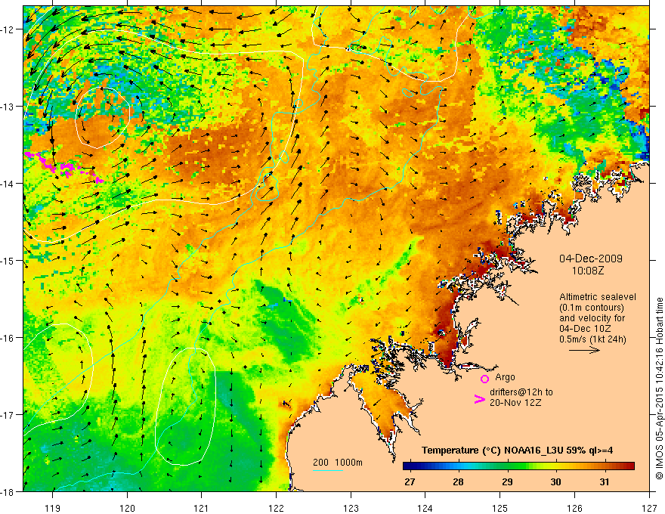Click the magenta Argo circle legend symbol
Viewport: 665px width, 514px height.
tap(484, 379)
